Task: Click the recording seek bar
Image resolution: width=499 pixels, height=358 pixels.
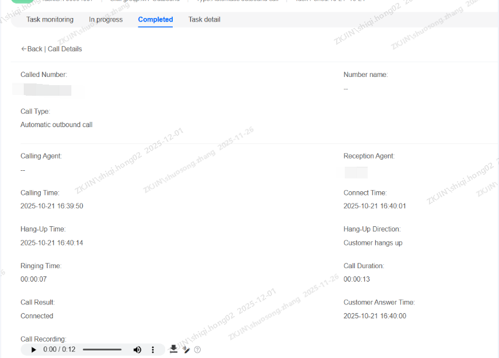Action: [102, 350]
